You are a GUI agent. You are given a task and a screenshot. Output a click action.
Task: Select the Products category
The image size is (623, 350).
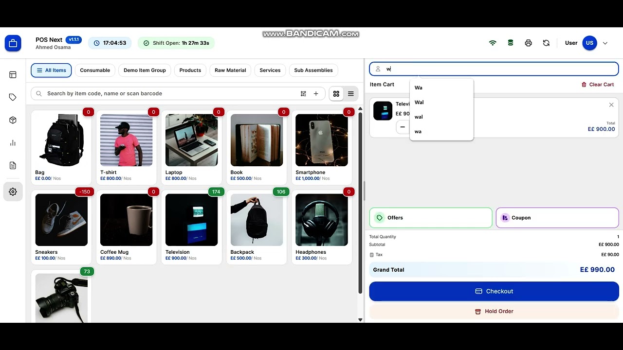pyautogui.click(x=190, y=70)
